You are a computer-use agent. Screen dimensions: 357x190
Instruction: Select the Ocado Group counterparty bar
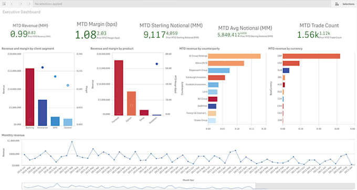click(x=212, y=120)
